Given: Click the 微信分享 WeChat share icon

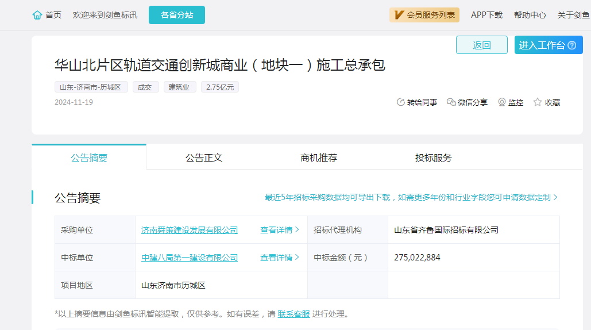Looking at the screenshot, I should pos(451,102).
